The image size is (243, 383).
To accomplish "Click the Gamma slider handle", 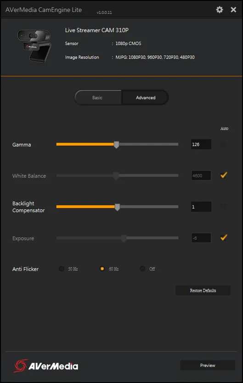I will tap(117, 145).
